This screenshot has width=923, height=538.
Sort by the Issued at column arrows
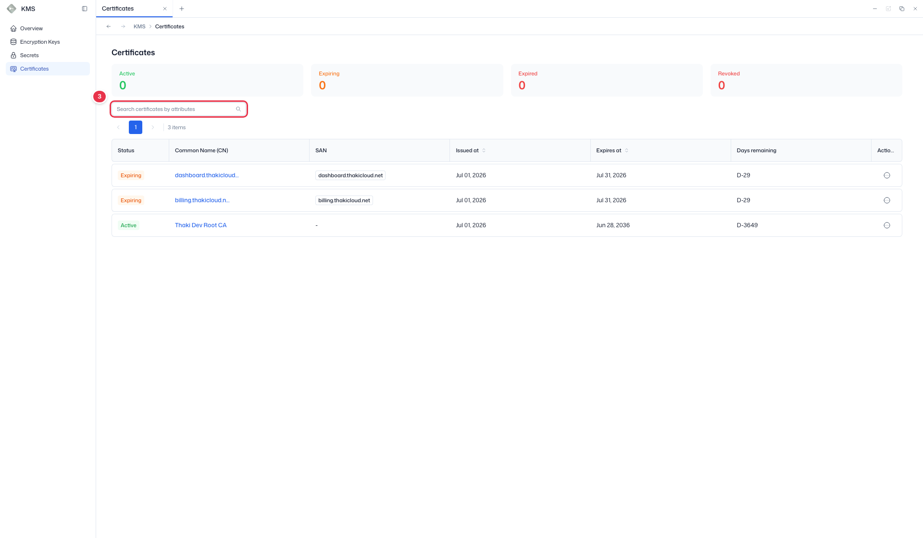point(484,150)
